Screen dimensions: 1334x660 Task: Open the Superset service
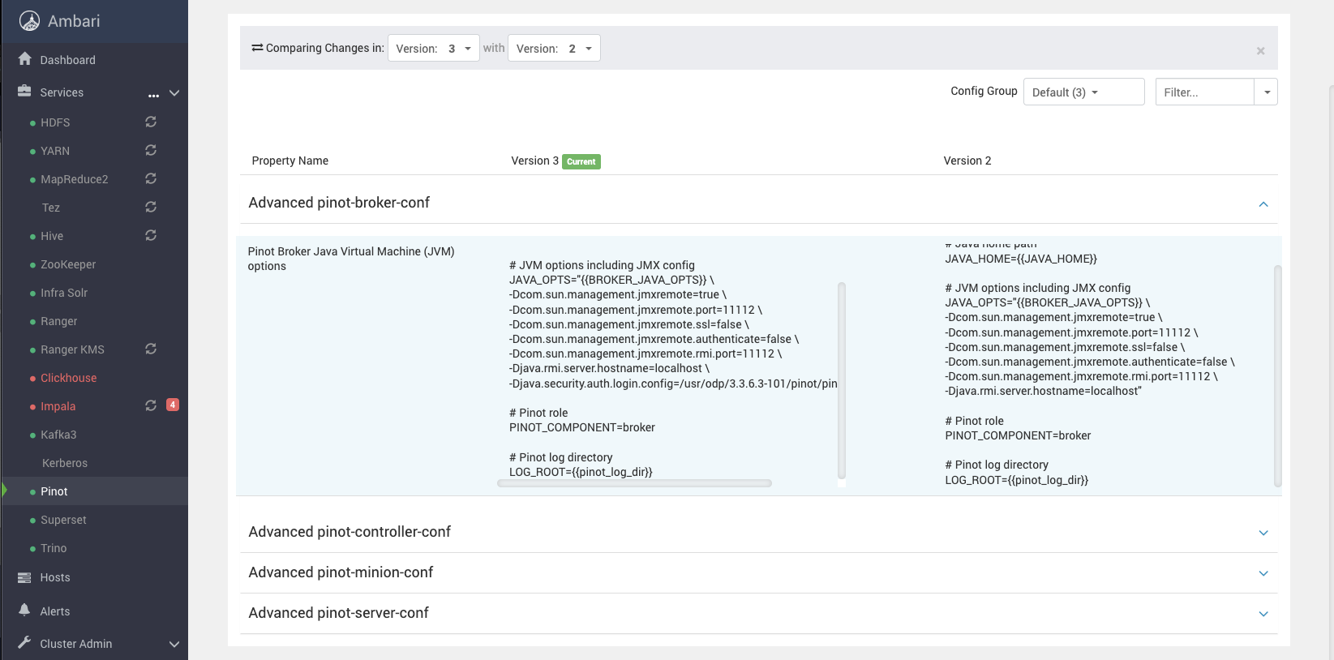point(63,520)
